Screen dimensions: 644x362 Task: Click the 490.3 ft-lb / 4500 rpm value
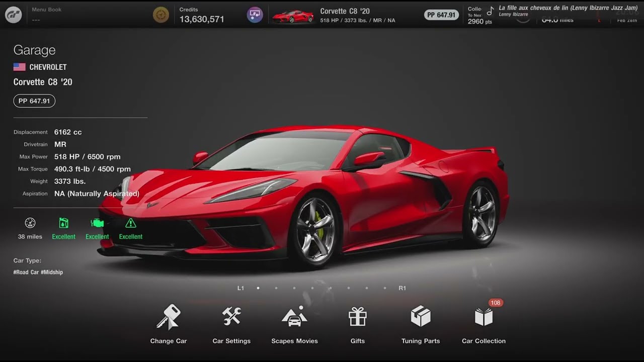point(93,169)
